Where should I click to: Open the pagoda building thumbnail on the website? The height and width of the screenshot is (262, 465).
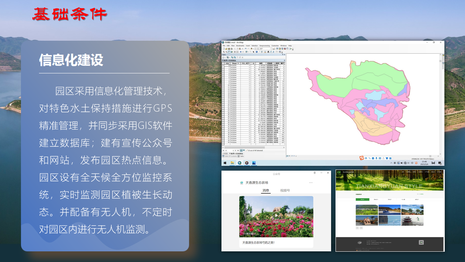(x=412, y=221)
